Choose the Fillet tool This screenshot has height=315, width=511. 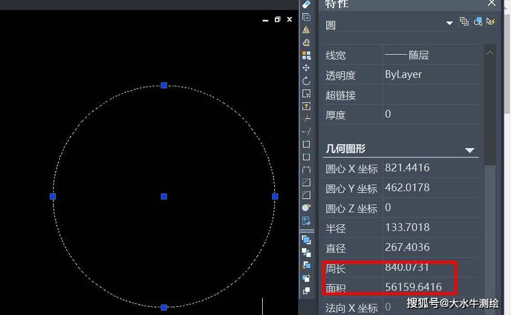point(306,195)
